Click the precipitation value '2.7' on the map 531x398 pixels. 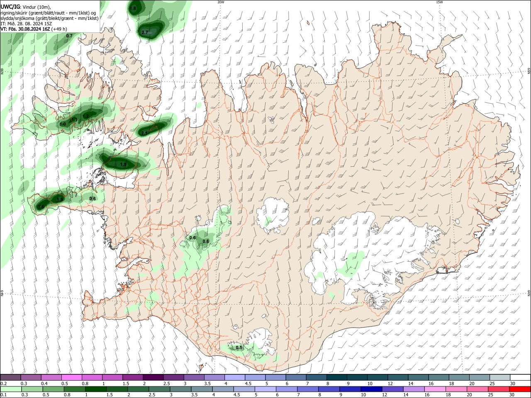145,32
